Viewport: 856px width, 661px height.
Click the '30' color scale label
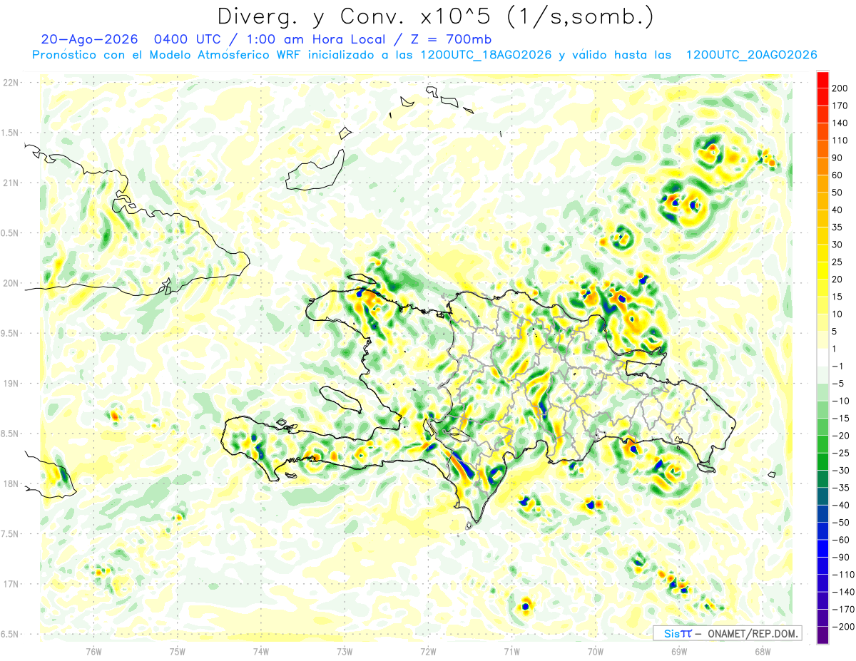[837, 245]
